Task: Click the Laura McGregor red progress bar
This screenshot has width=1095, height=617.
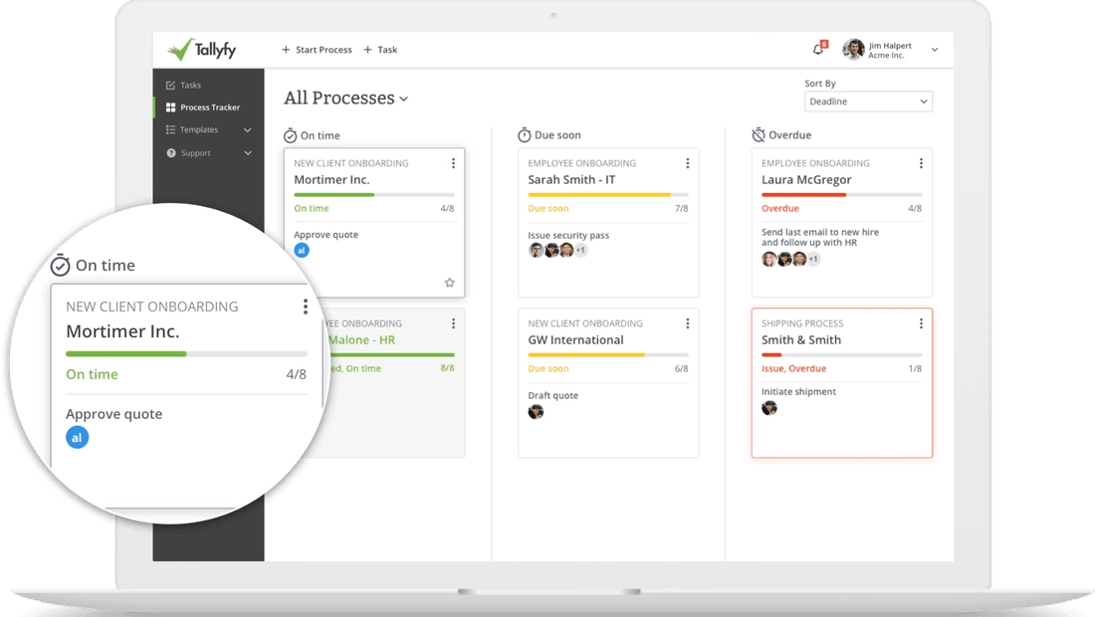Action: click(841, 195)
